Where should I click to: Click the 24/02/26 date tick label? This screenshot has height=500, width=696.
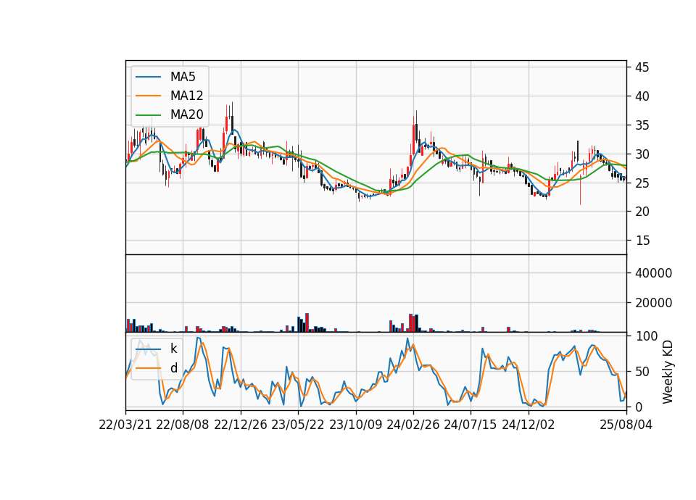413,425
